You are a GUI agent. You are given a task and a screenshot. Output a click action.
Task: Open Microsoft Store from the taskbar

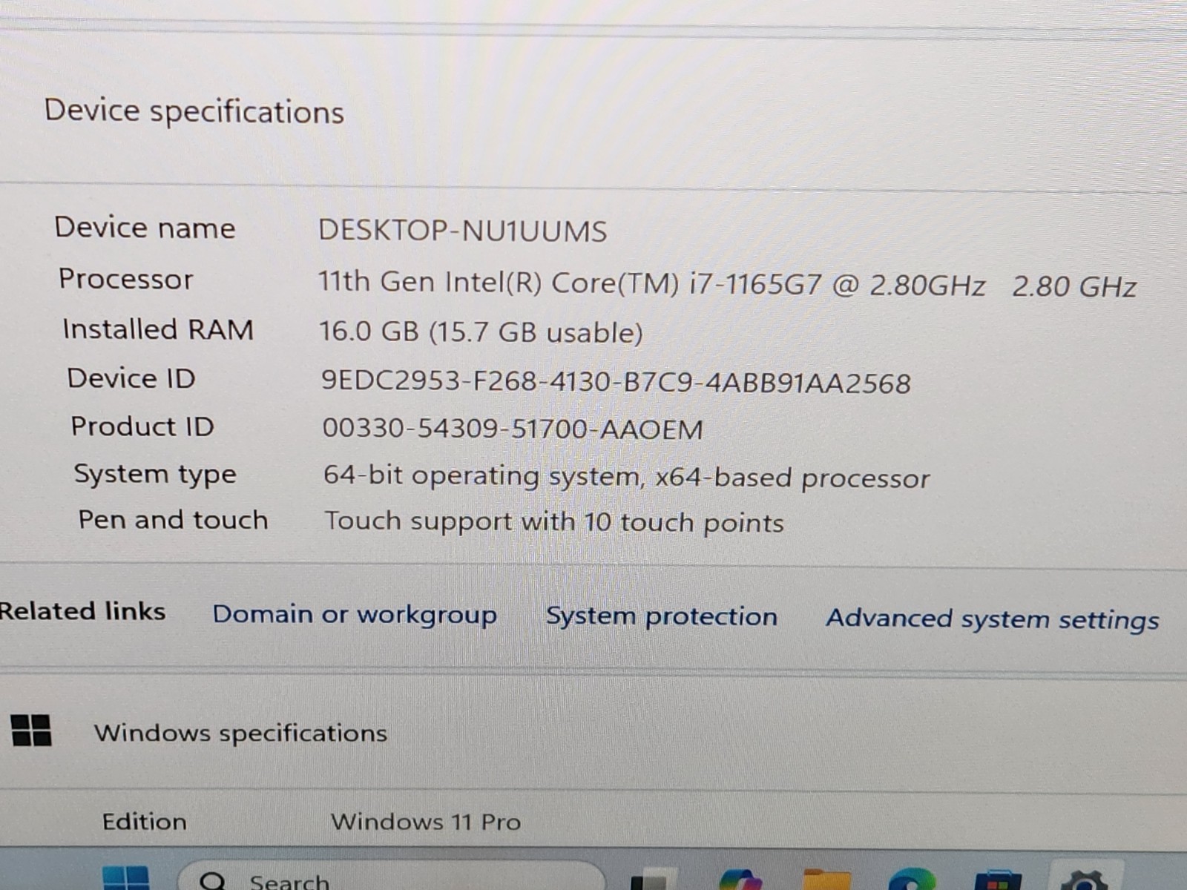coord(999,880)
